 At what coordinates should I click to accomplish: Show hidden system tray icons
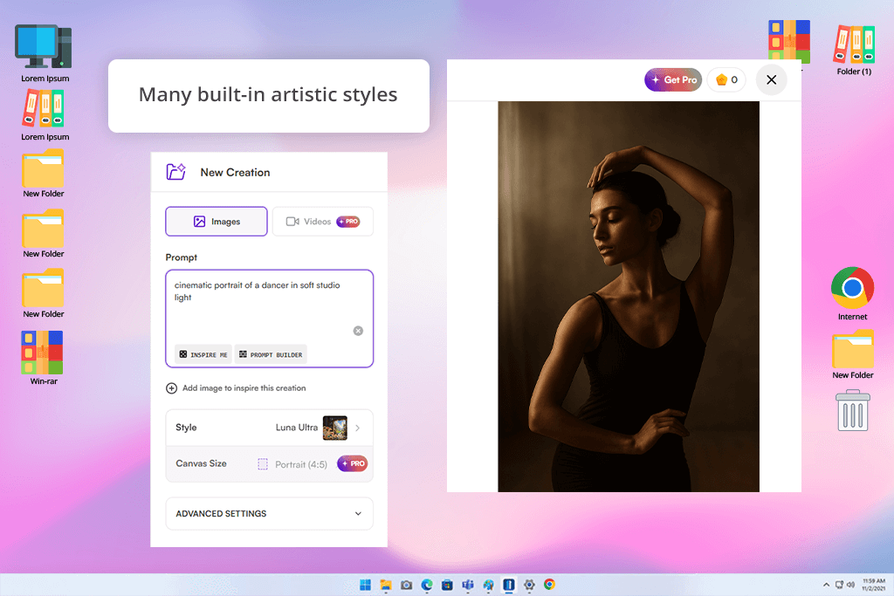tap(826, 585)
